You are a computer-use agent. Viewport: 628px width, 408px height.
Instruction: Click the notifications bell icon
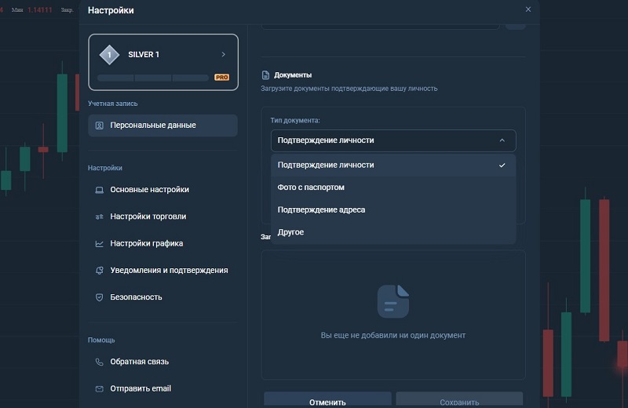pos(100,270)
